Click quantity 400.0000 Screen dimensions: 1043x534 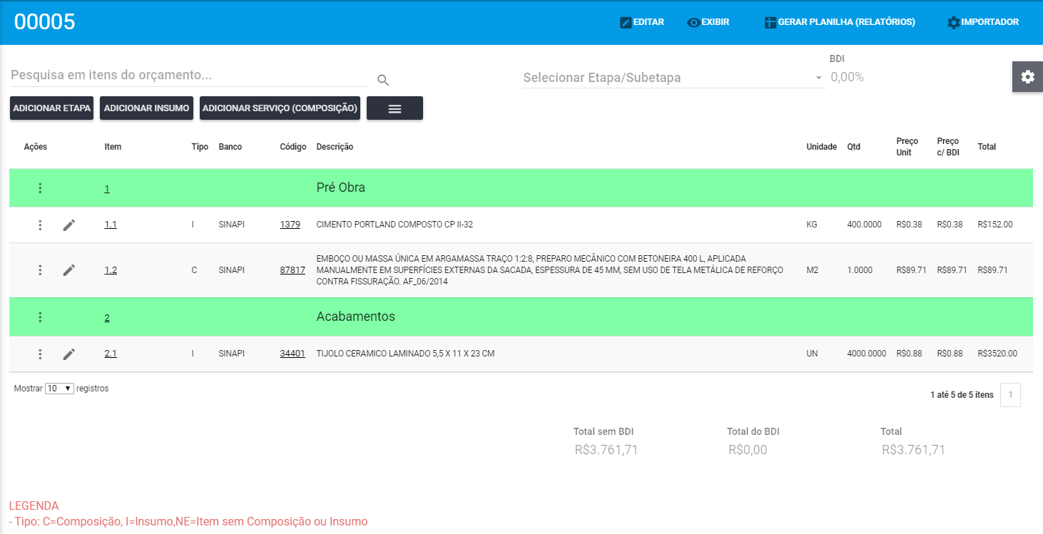pos(865,225)
